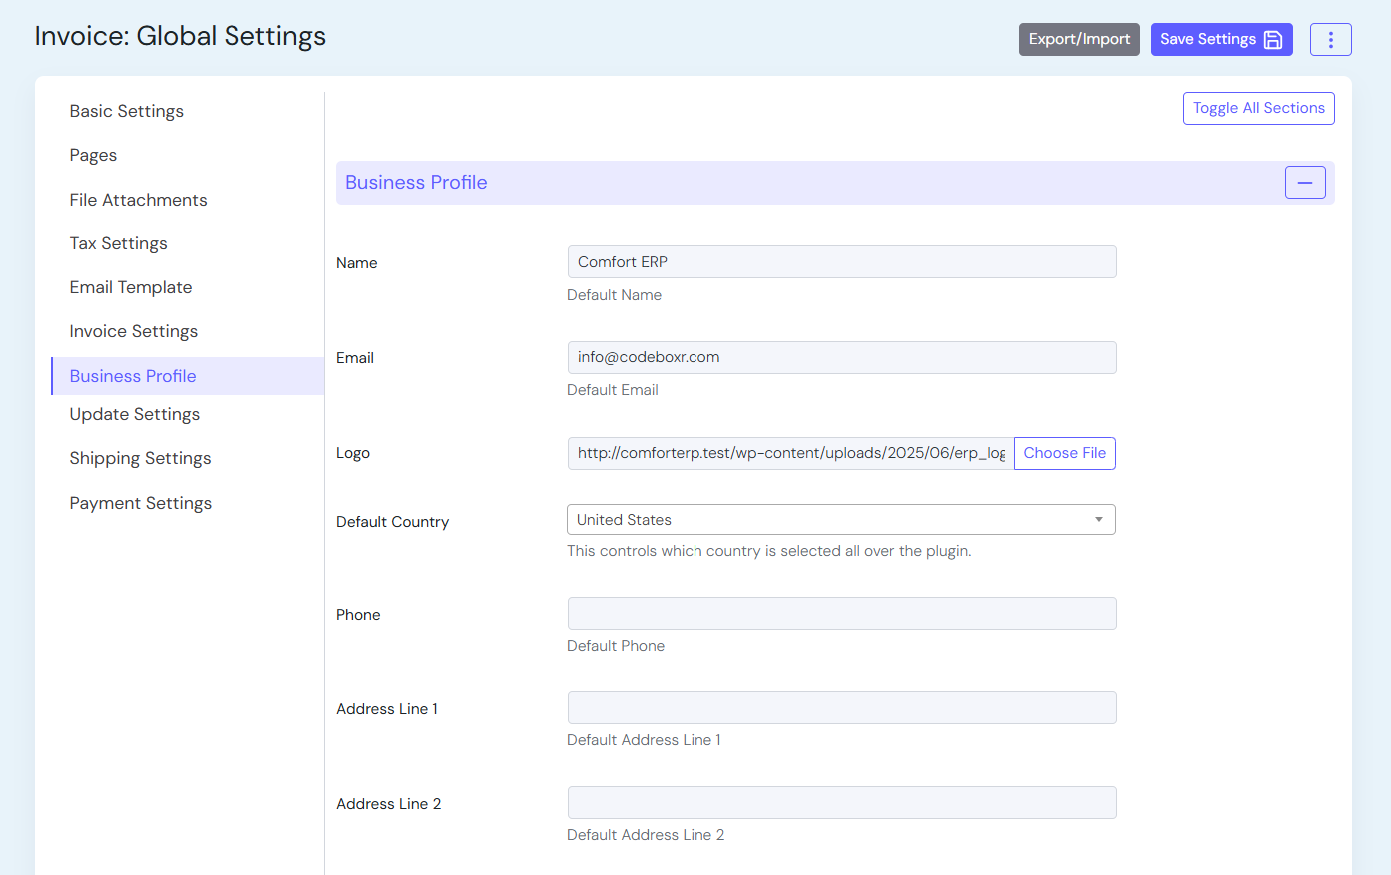Toggle All Sections visibility

click(x=1258, y=109)
